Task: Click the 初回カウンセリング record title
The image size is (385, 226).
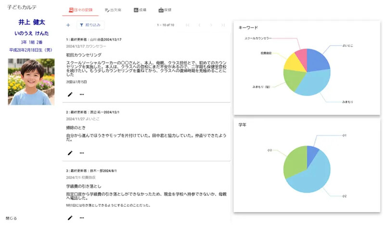Action: [x=84, y=55]
